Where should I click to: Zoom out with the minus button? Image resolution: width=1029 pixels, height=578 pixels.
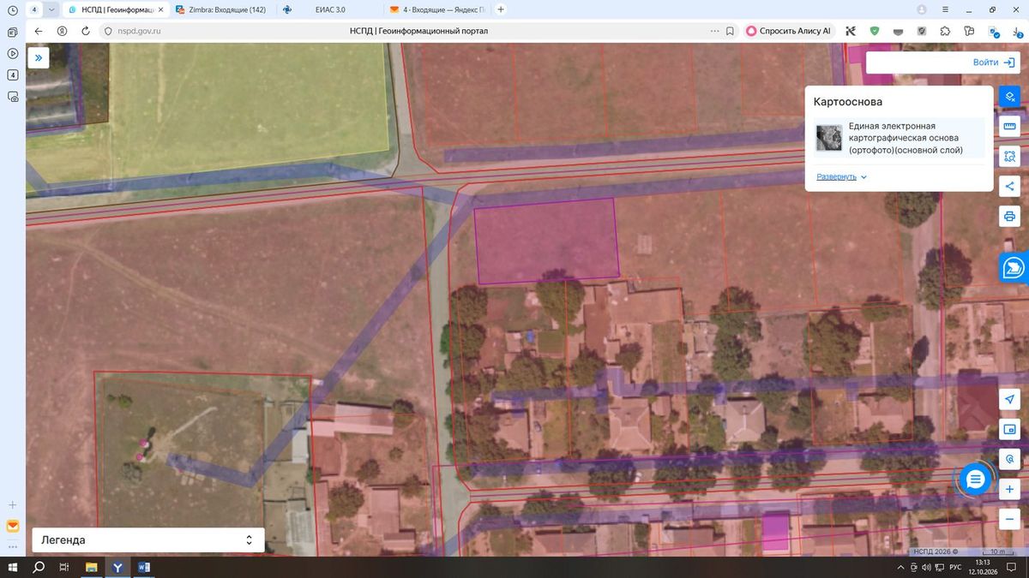point(1009,519)
